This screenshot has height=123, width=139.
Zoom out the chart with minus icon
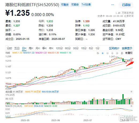[x=107, y=53]
